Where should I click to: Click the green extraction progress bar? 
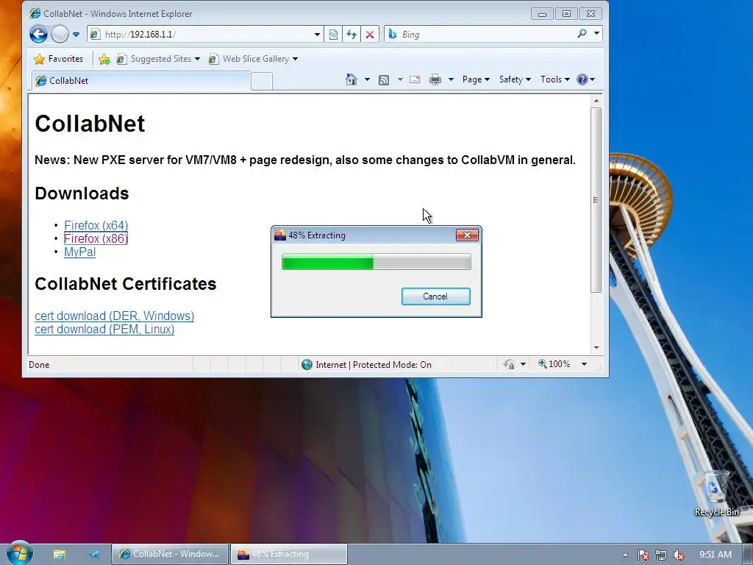(376, 263)
